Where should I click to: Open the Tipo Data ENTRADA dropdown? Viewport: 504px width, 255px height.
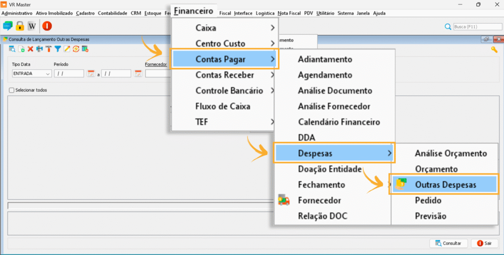pos(31,73)
